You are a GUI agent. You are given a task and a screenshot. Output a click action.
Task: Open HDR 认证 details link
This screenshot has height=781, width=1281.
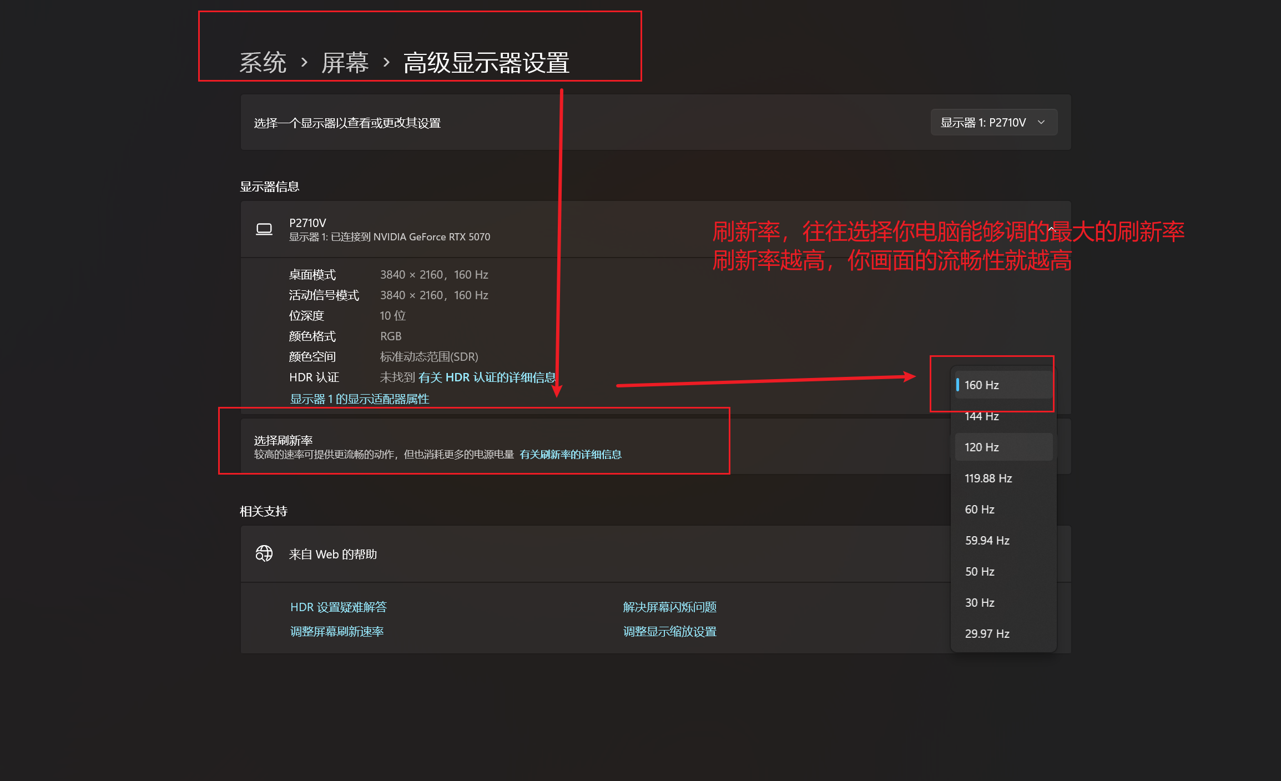pos(487,377)
